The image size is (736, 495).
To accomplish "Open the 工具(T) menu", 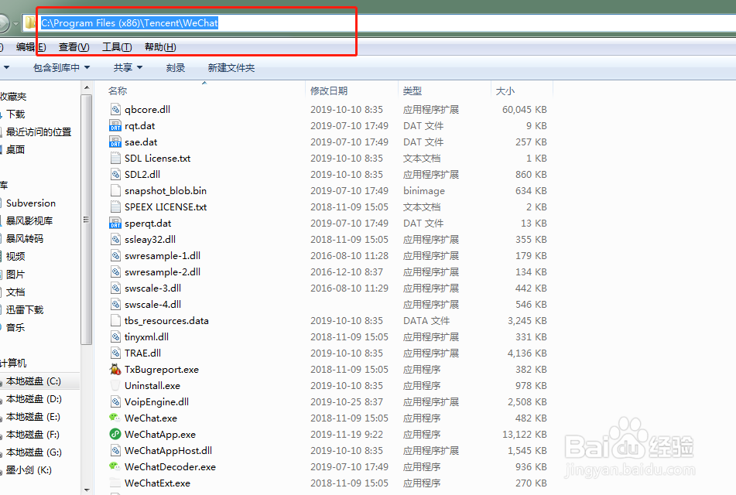I will coord(117,47).
